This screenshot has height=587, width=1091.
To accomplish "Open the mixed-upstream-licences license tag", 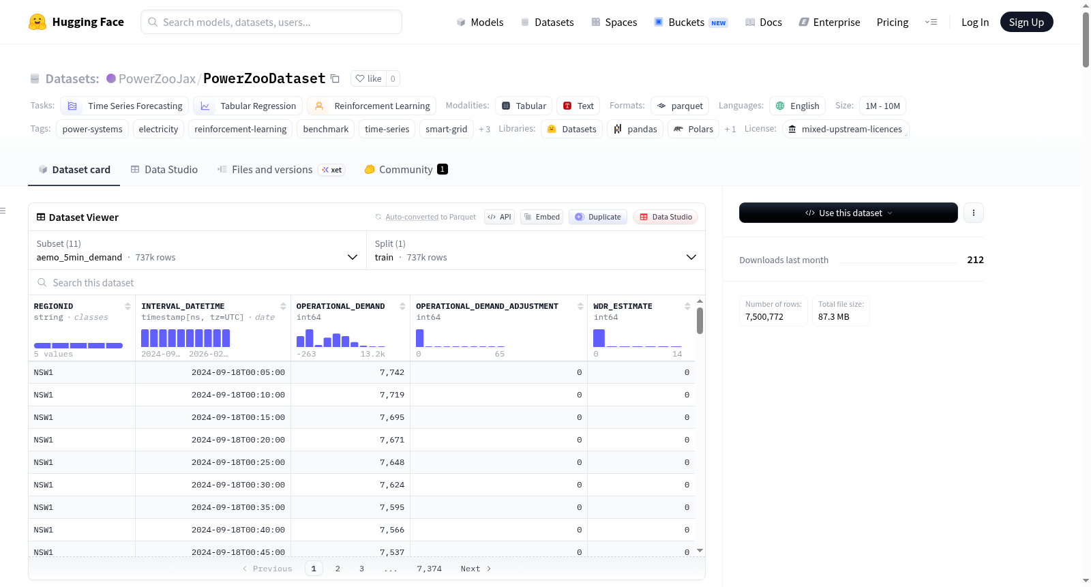I will pos(846,129).
